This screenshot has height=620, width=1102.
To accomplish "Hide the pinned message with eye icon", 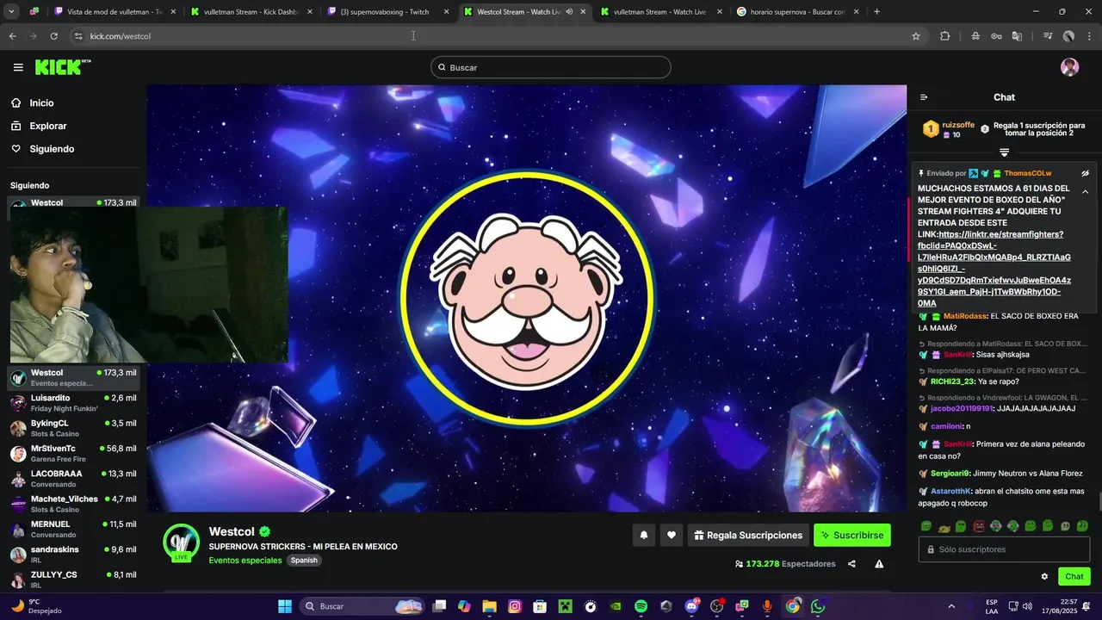I will click(1085, 173).
